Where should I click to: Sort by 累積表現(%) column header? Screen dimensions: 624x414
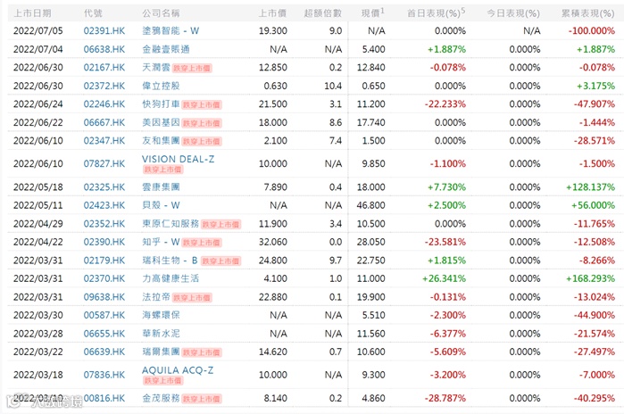click(x=587, y=13)
